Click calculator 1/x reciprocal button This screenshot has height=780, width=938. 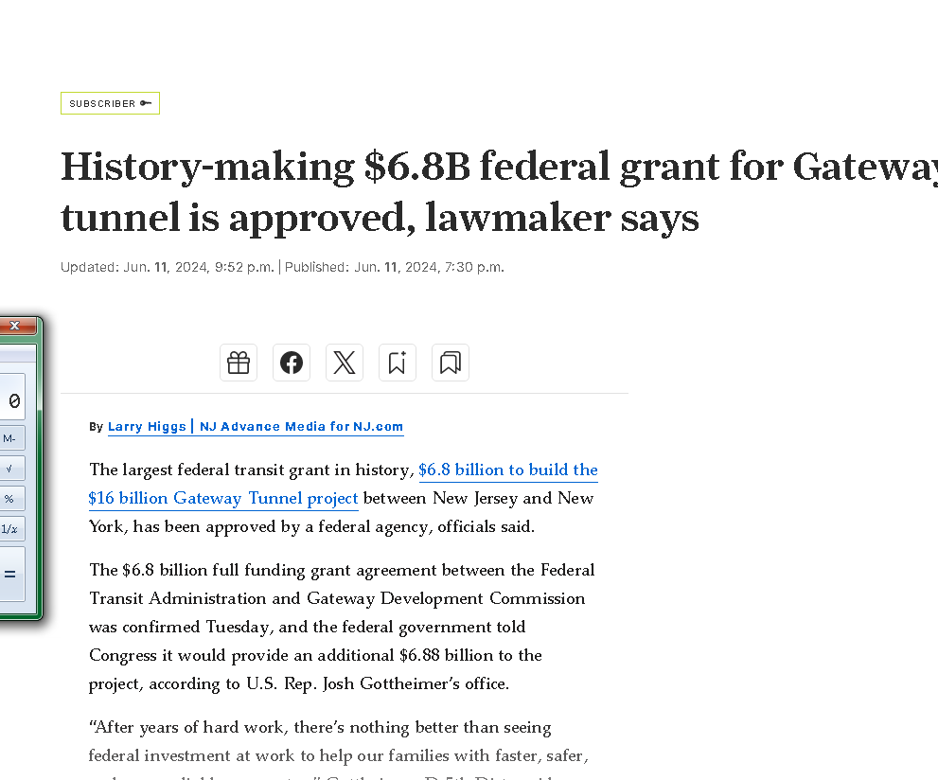coord(10,529)
